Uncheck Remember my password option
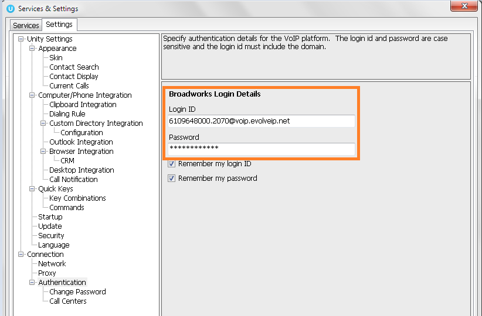 click(172, 178)
